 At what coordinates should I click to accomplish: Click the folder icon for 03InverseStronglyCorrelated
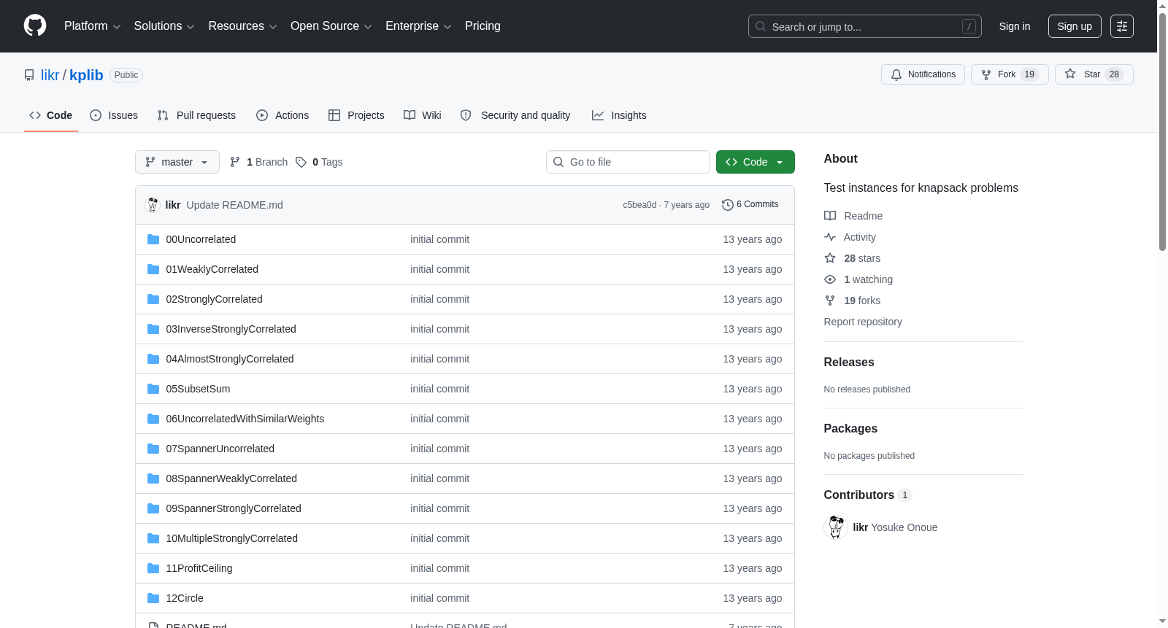pyautogui.click(x=153, y=329)
